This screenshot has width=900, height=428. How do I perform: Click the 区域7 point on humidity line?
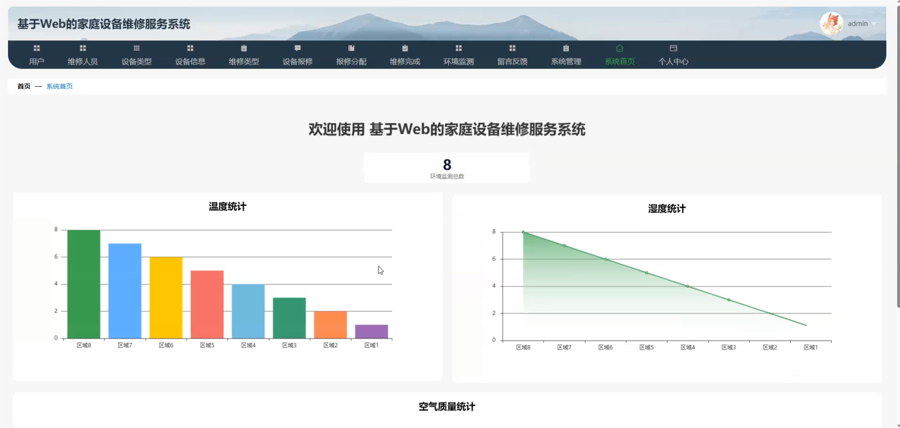tap(564, 245)
